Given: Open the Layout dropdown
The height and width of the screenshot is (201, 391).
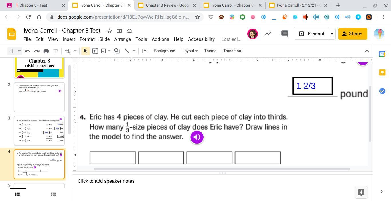Looking at the screenshot, I should (190, 51).
